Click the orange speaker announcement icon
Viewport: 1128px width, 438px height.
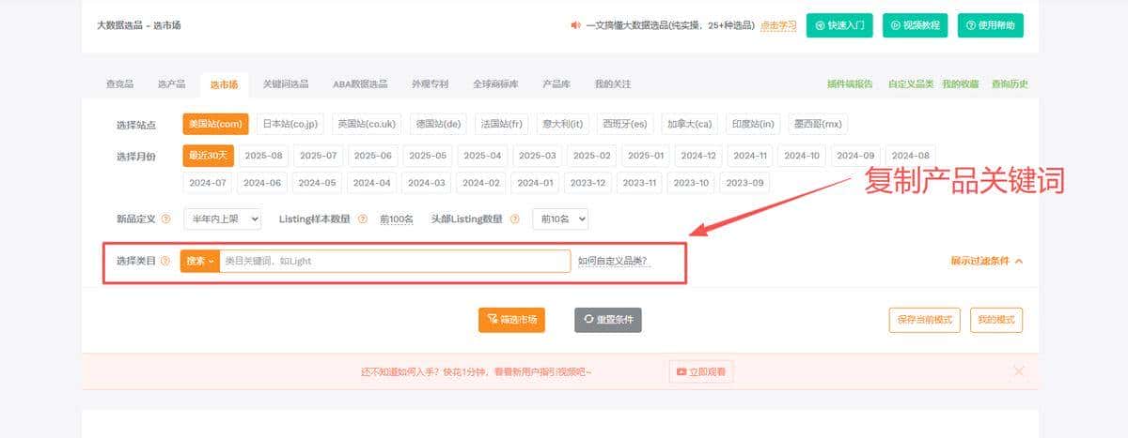(x=575, y=25)
